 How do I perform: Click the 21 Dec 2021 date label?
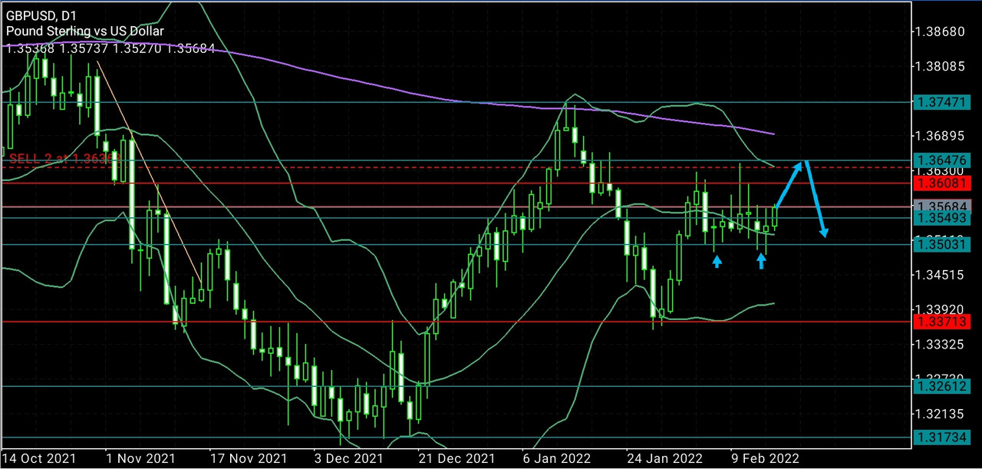[x=456, y=458]
